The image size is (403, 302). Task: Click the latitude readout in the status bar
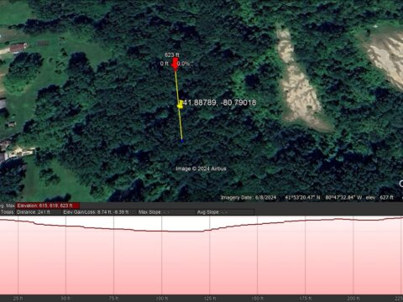(302, 198)
